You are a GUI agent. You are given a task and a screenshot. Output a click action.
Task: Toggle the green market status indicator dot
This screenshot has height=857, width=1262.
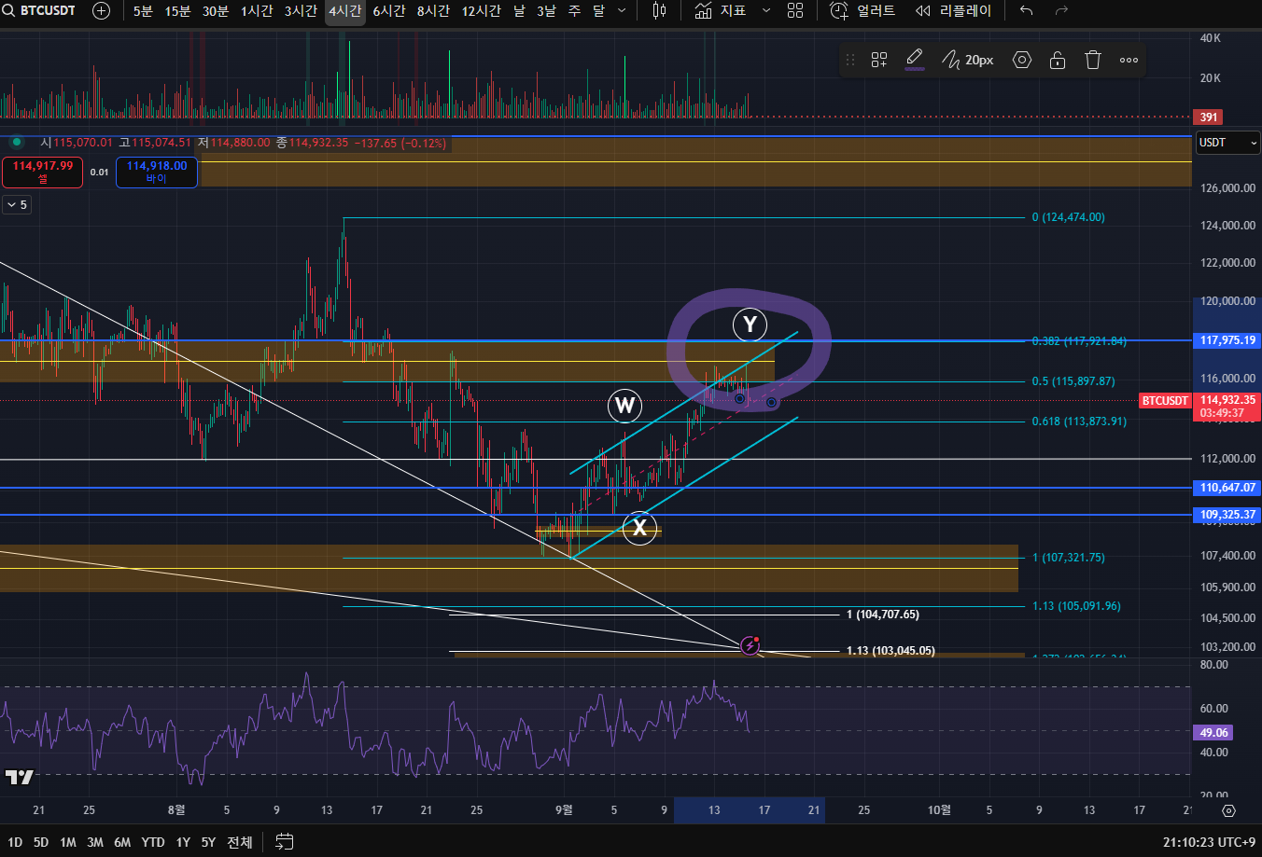tap(16, 143)
